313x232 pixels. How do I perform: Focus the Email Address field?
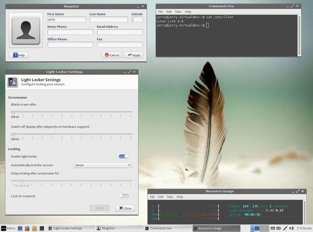tap(120, 32)
